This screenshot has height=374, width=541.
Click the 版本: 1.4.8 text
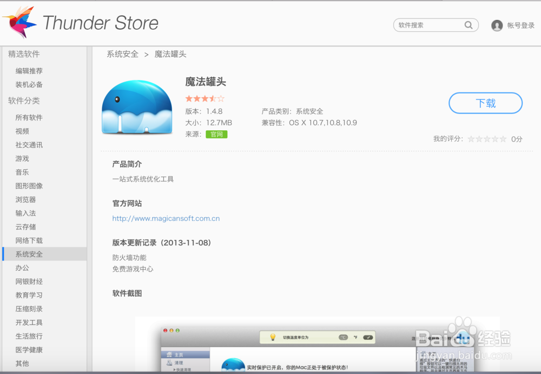(x=204, y=111)
